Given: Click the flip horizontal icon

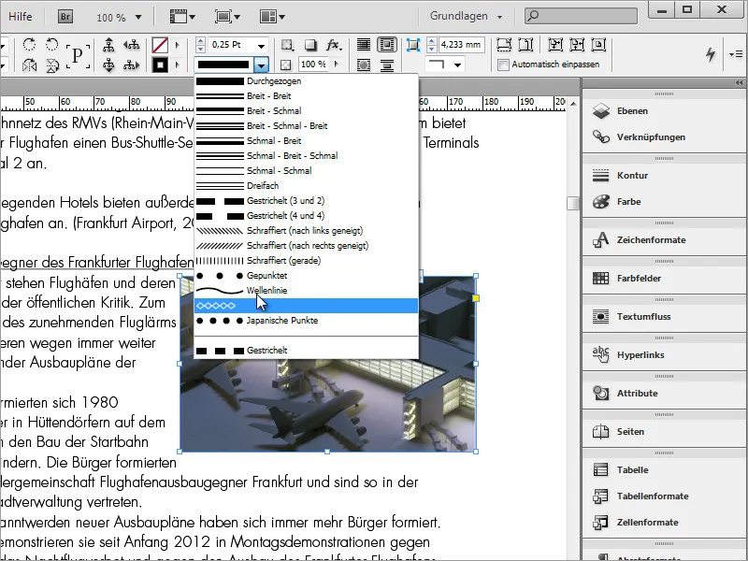Looking at the screenshot, I should (29, 65).
